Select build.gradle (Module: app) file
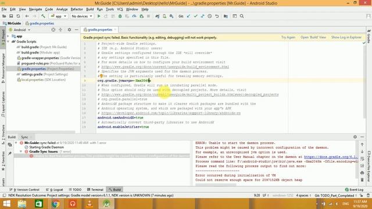The image size is (372, 209). pyautogui.click(x=38, y=52)
